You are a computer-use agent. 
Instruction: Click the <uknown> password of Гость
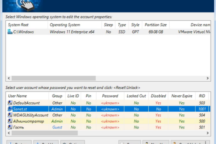pyautogui.click(x=110, y=127)
